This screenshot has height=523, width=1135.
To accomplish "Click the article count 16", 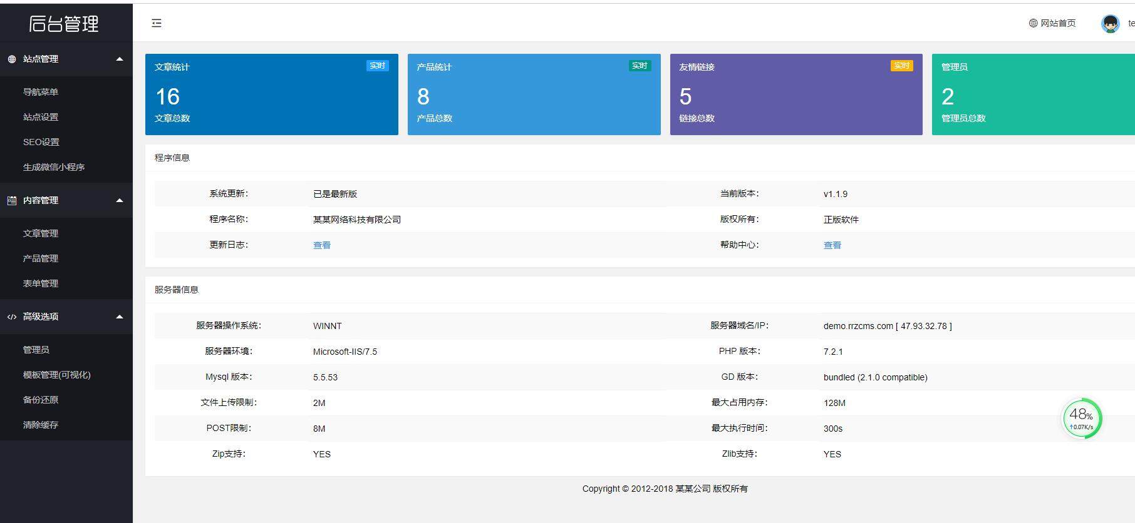I will [x=168, y=96].
